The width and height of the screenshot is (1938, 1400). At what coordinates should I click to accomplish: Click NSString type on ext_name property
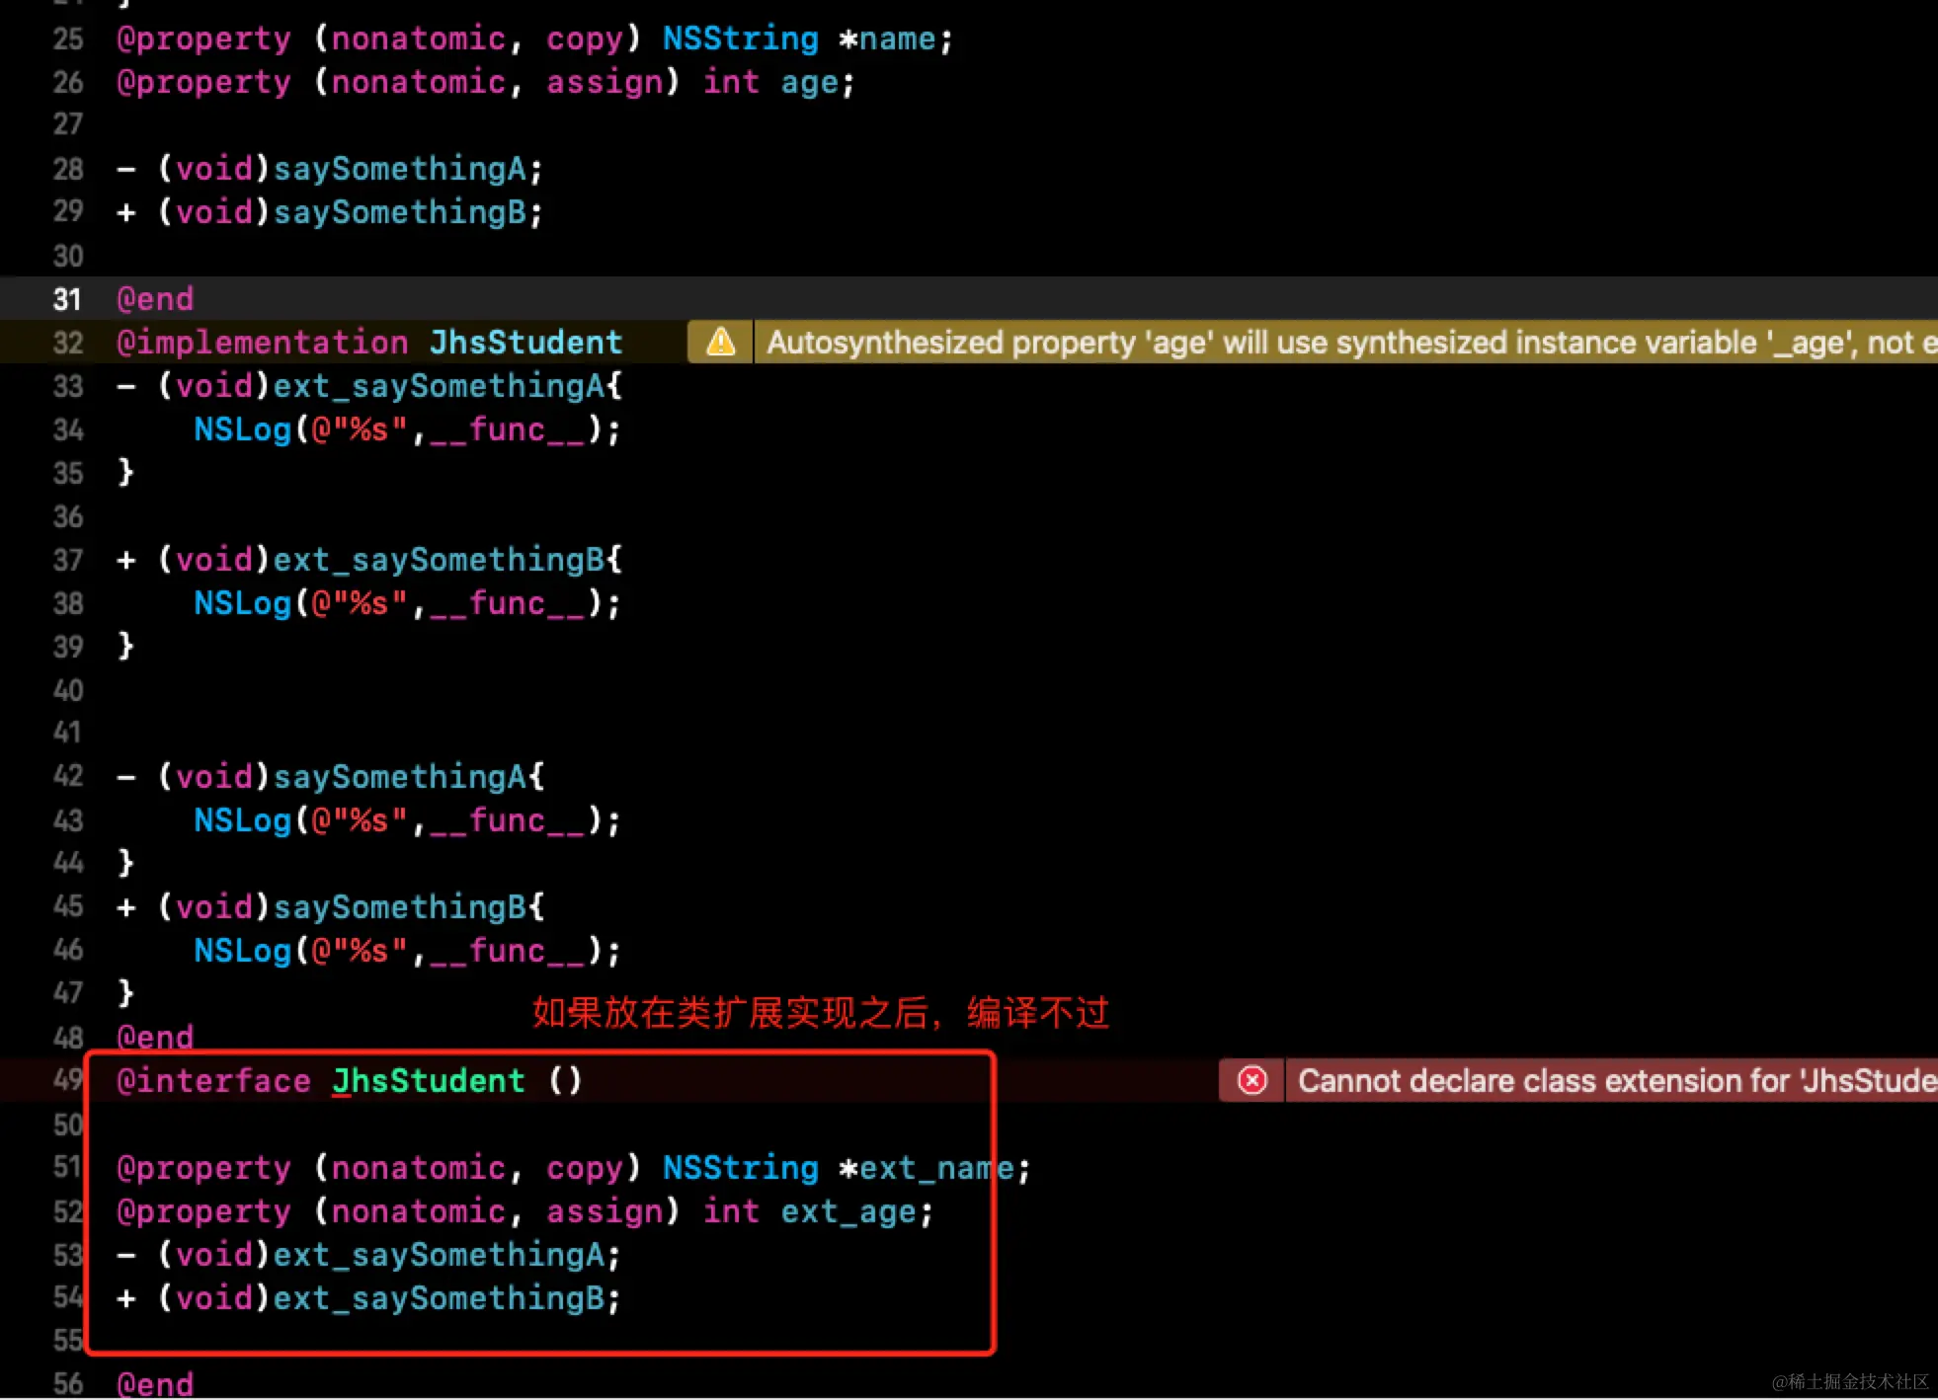(x=740, y=1168)
